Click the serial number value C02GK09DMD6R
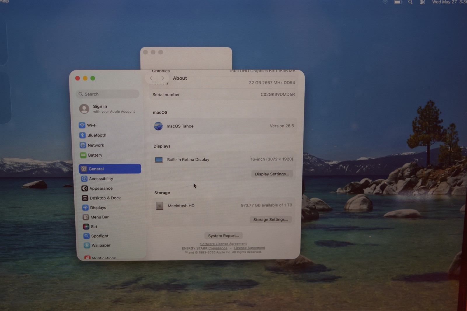 coord(278,95)
